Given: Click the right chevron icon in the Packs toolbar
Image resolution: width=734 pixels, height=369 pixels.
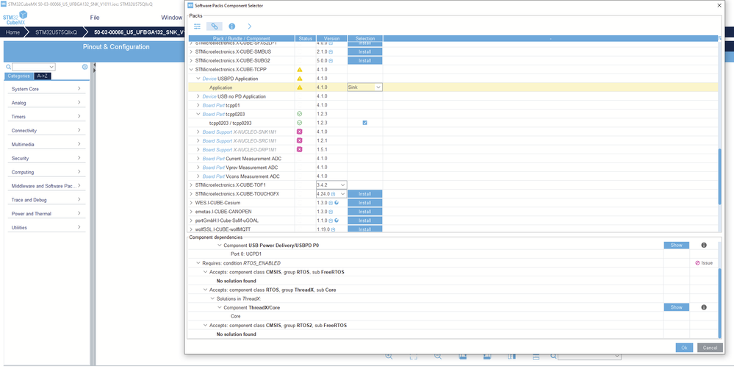Looking at the screenshot, I should pyautogui.click(x=250, y=26).
